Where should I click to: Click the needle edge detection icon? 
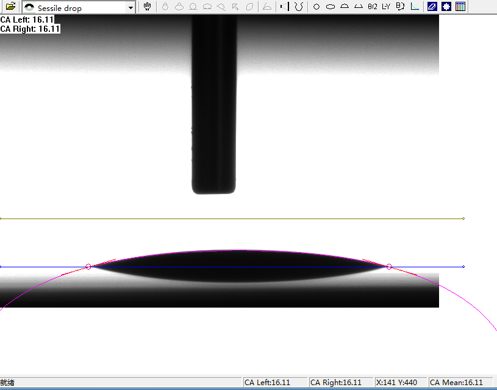tap(284, 7)
